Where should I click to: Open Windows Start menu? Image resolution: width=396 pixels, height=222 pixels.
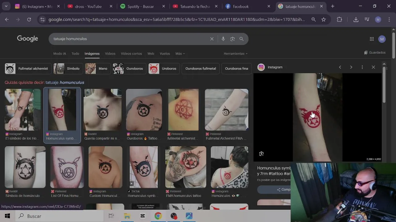click(7, 216)
